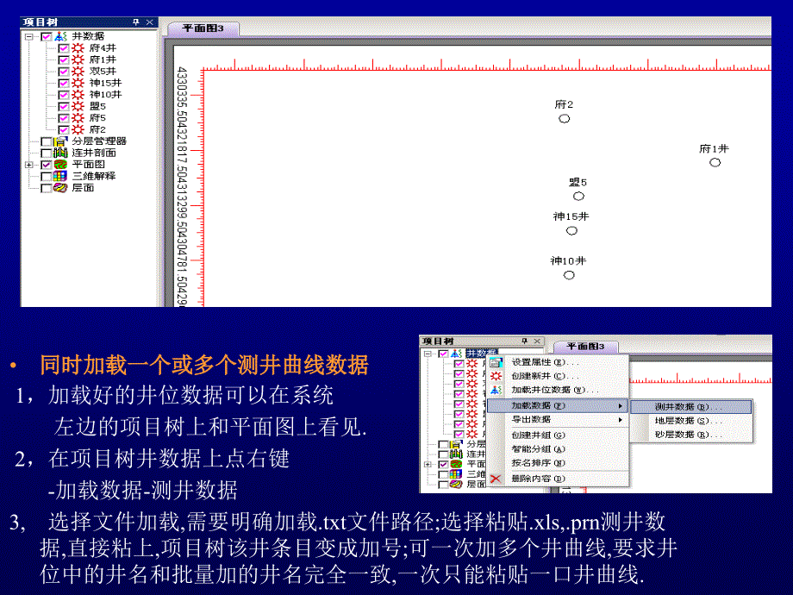
Task: Switch to 平面图3 tab in the upper window
Action: pyautogui.click(x=203, y=28)
